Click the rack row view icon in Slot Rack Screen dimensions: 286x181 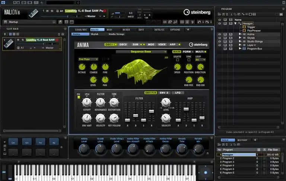point(10,34)
